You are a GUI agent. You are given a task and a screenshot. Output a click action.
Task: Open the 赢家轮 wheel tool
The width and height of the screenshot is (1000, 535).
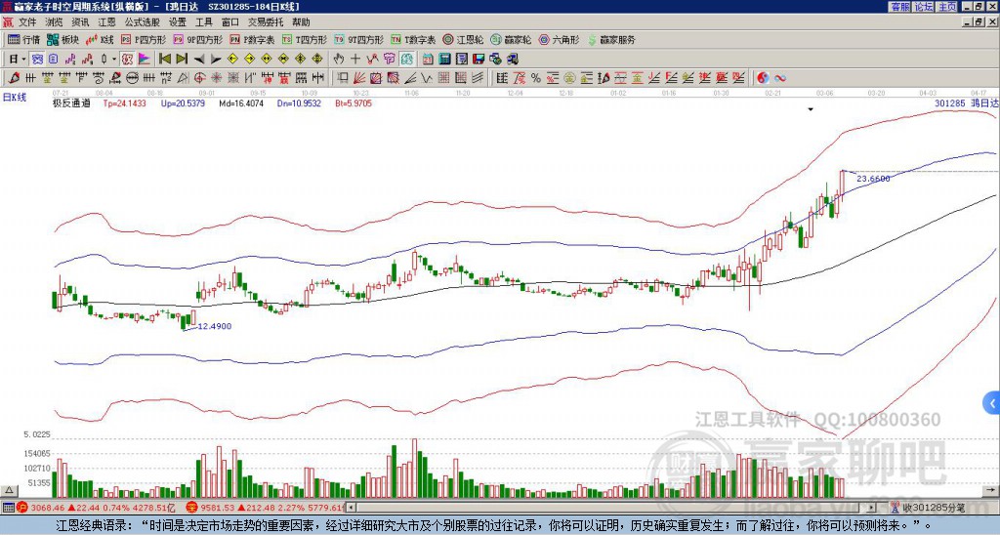click(511, 39)
